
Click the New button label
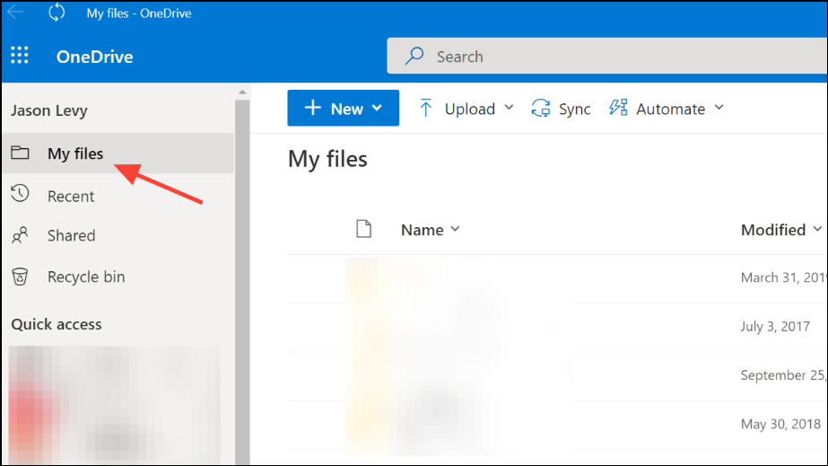coord(347,109)
